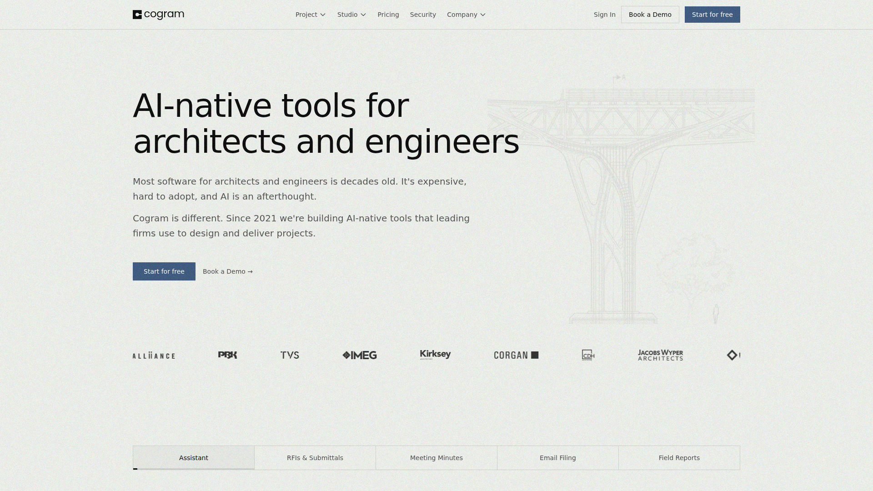
Task: Select the Meeting Minutes tab
Action: pyautogui.click(x=436, y=458)
